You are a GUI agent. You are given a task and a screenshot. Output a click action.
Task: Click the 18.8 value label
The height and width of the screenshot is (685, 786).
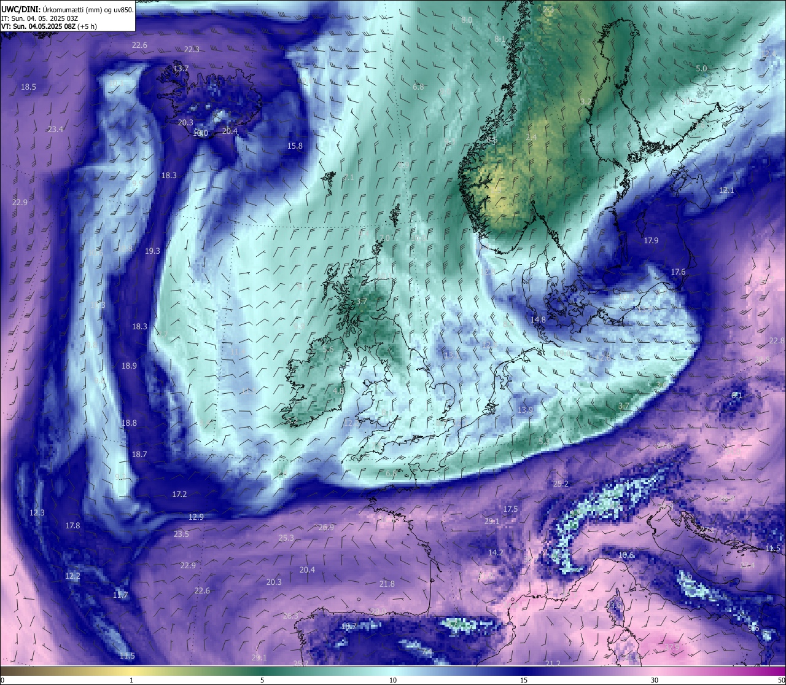pos(129,423)
